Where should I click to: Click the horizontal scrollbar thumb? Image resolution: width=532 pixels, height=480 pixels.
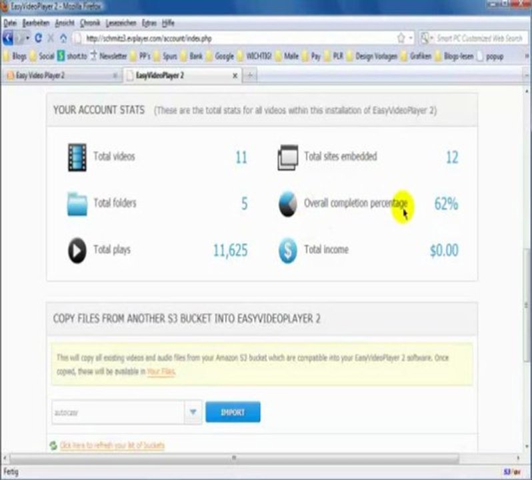point(234,458)
